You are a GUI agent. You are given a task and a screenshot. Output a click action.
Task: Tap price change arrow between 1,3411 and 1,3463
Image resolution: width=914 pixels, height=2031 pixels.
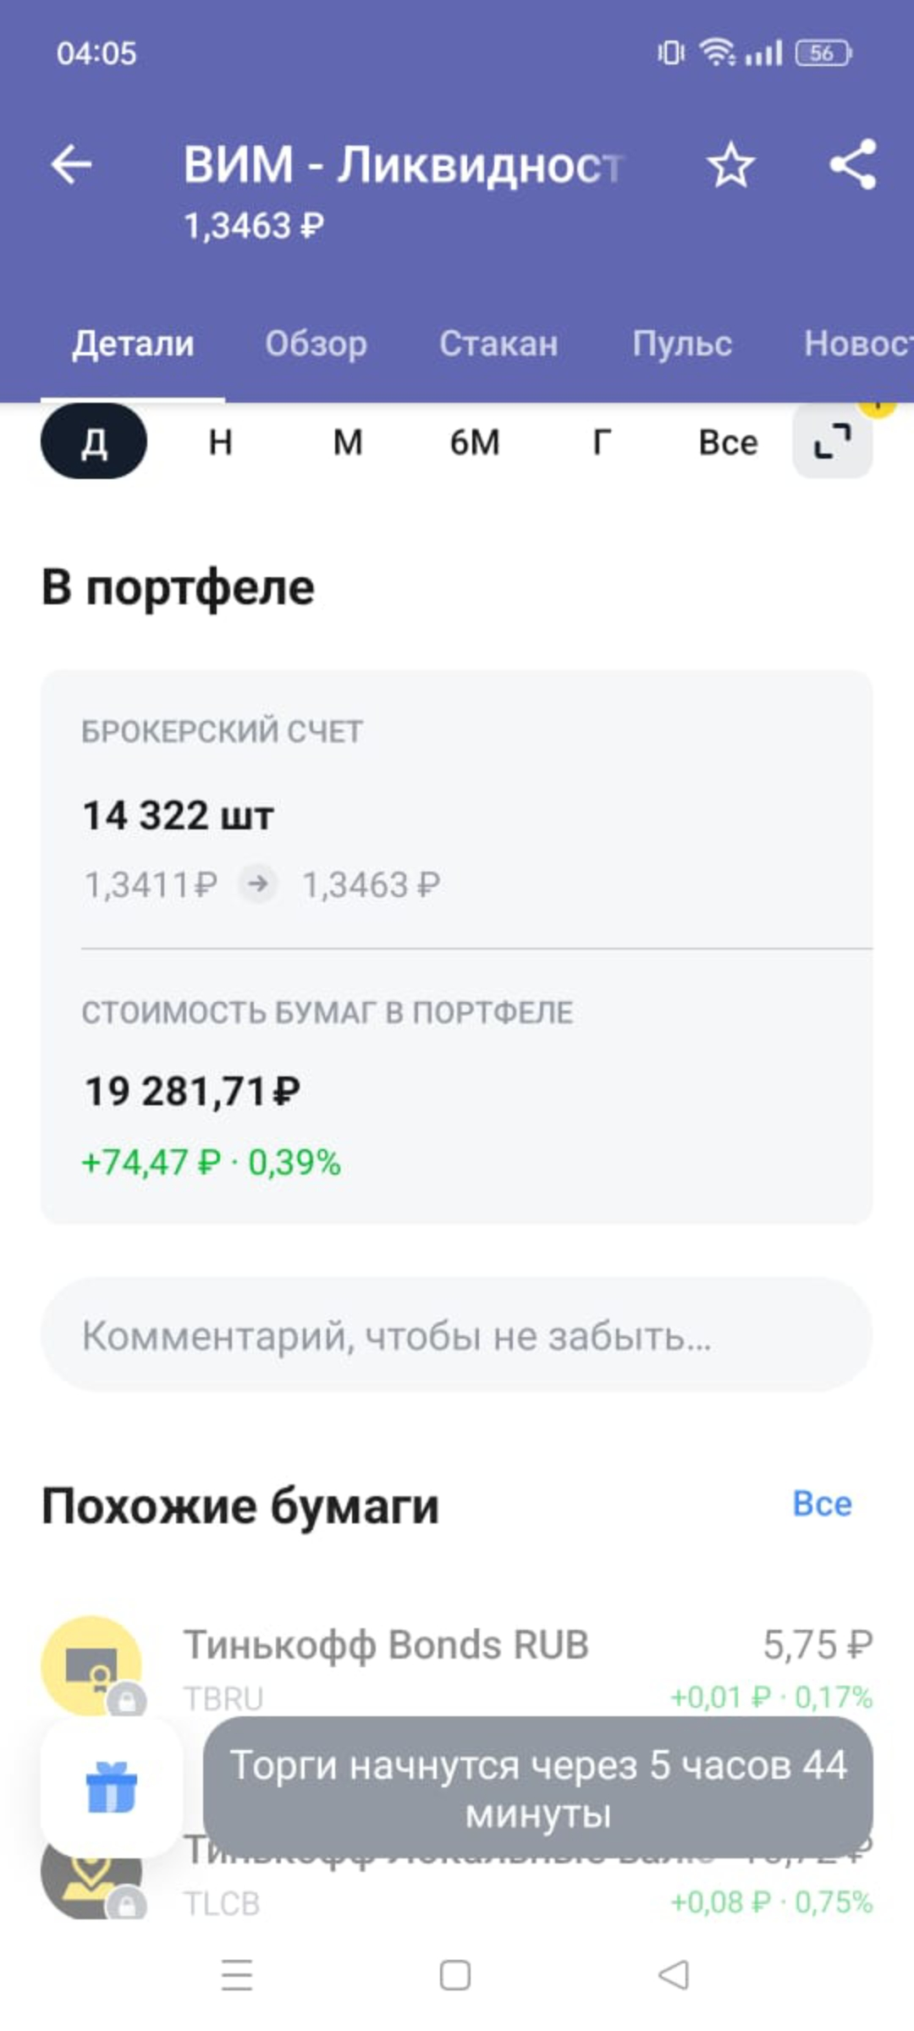pos(258,884)
